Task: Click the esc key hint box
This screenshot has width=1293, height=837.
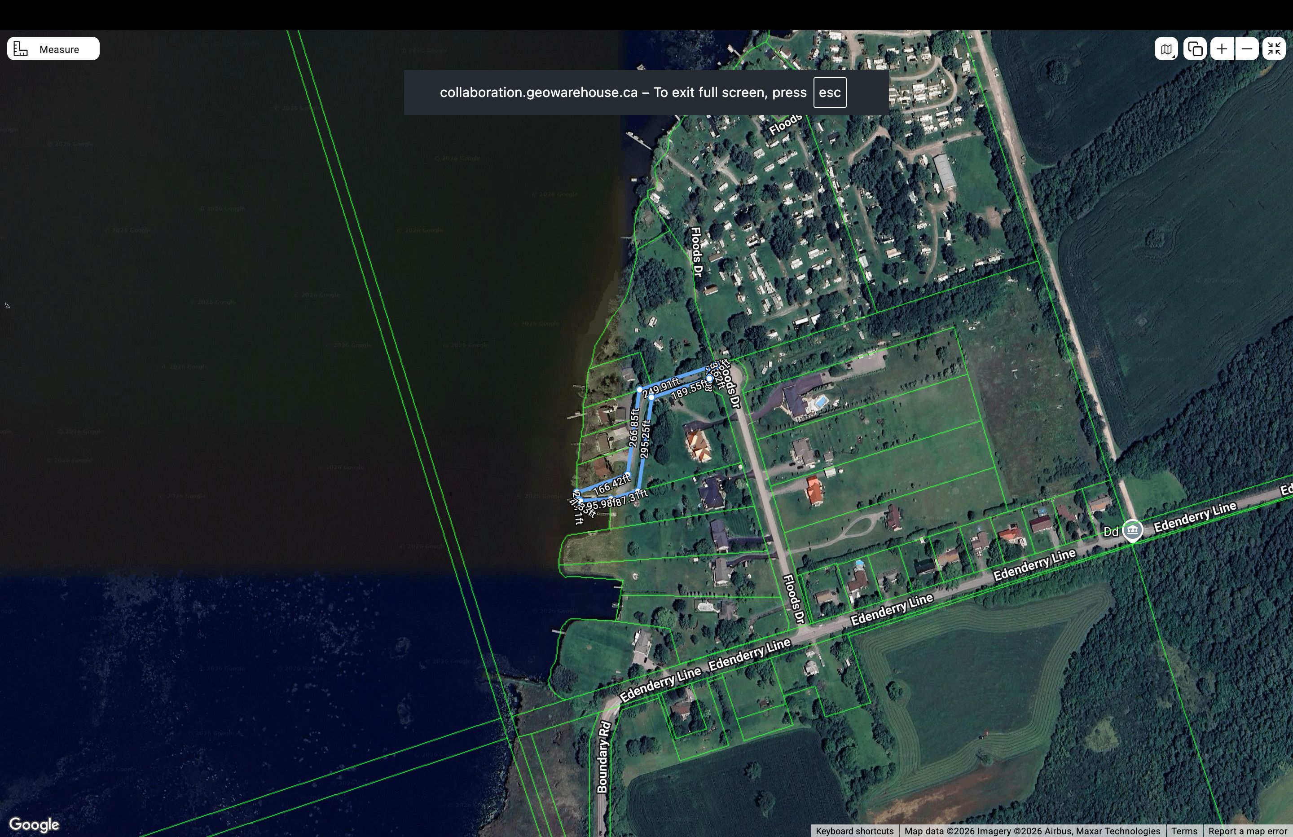Action: [830, 93]
